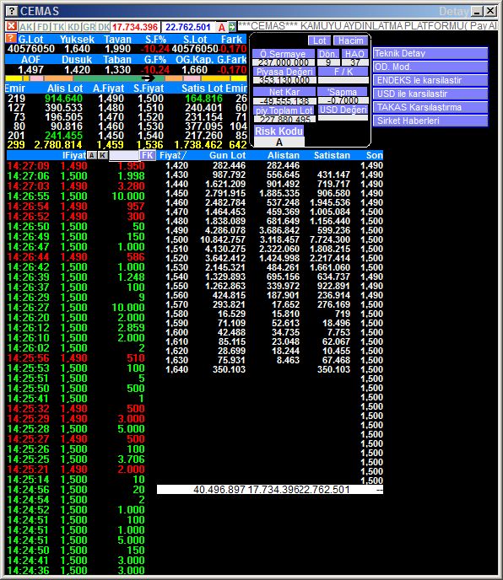Toggle the small K button next to IFiyat
Screen dimensions: 503x580
(x=103, y=155)
